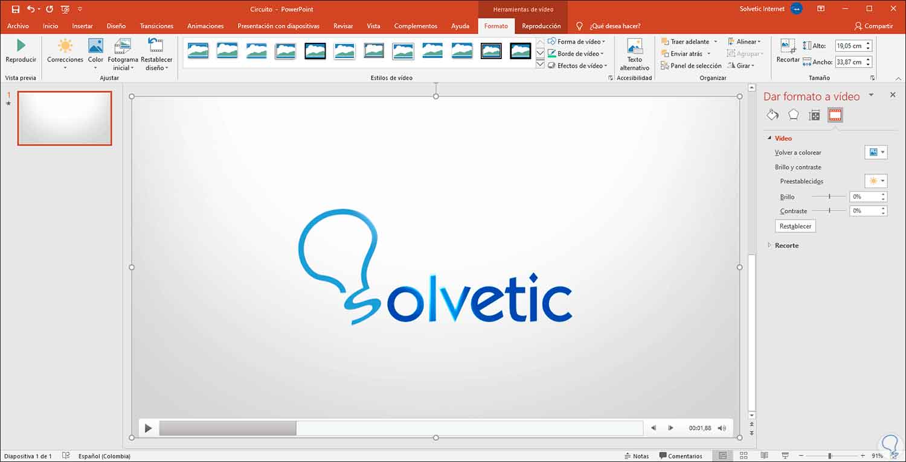The width and height of the screenshot is (906, 462).
Task: Switch to the Insertar tab
Action: pos(82,26)
